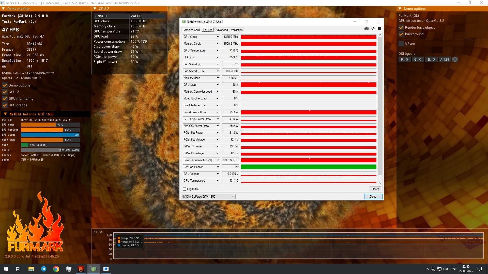
Task: Click GPU-Z sensors scrollbar down arrow
Action: (x=380, y=183)
